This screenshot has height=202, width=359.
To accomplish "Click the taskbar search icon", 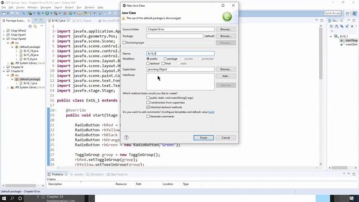I will tap(12, 198).
